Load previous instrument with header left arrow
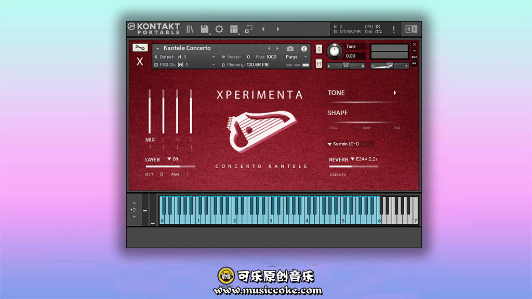 click(269, 49)
